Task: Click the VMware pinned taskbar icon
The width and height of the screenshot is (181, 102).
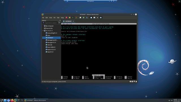Action: (15, 100)
